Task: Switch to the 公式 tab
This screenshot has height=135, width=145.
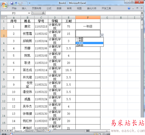Action: pyautogui.click(x=49, y=8)
